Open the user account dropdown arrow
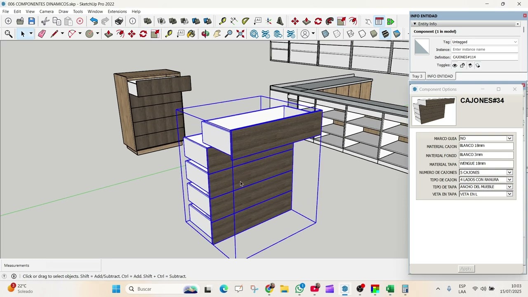Image resolution: width=528 pixels, height=297 pixels. (313, 34)
